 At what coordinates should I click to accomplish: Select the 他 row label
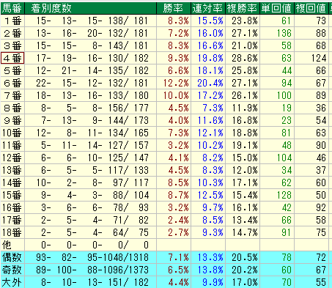[x=12, y=245]
